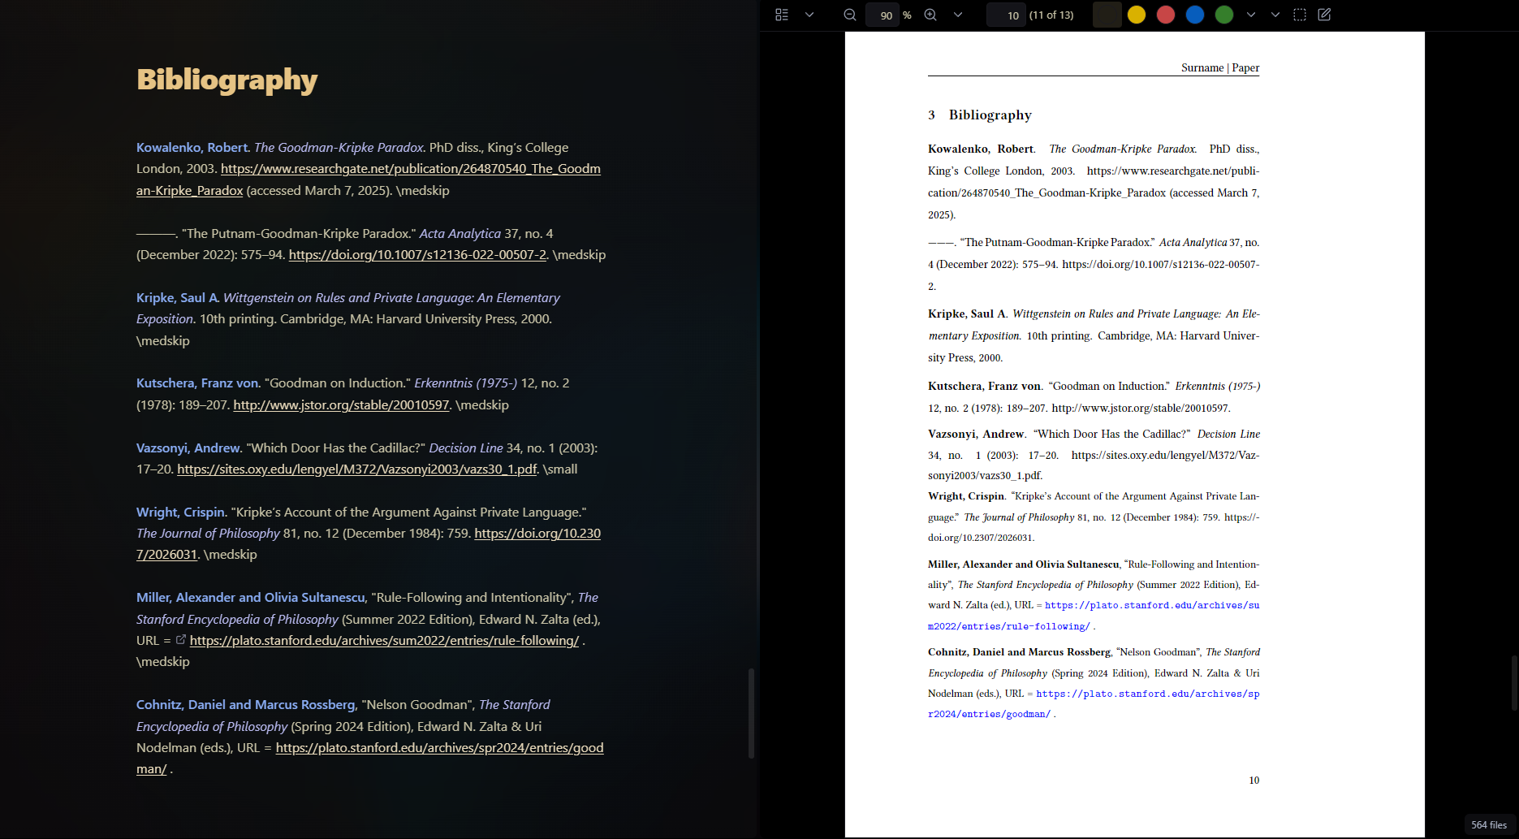The image size is (1519, 839).
Task: Click the PDF pane vertical scrollbar
Action: [1515, 682]
